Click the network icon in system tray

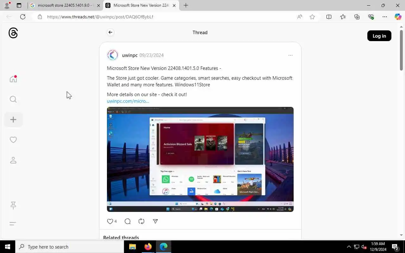pos(357,247)
